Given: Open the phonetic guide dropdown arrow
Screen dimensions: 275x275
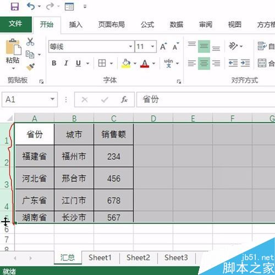Looking at the screenshot, I should [177, 63].
